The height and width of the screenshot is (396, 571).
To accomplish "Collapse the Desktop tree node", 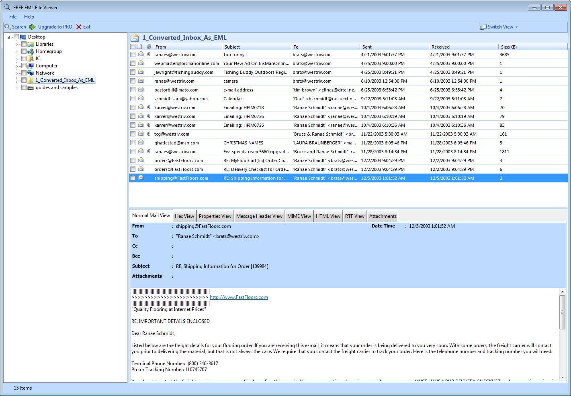I will coord(9,37).
